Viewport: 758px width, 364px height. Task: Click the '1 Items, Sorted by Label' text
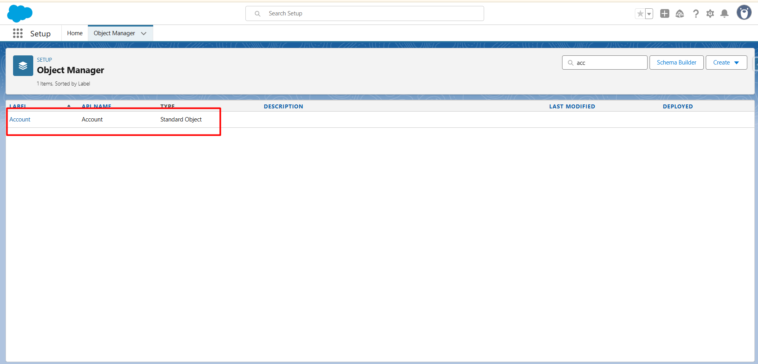click(63, 83)
